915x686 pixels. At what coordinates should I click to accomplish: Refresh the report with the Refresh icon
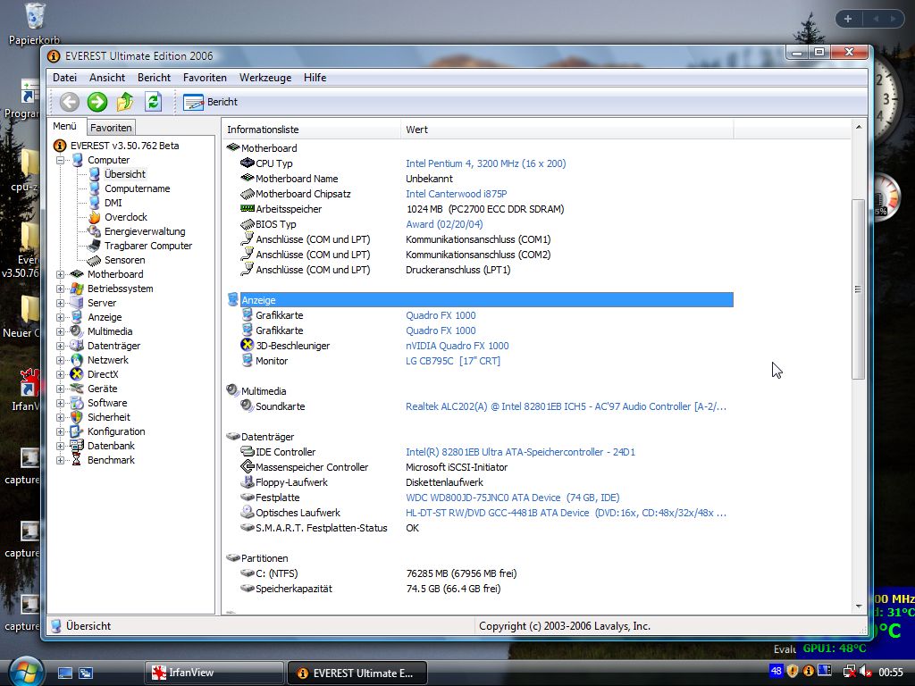pyautogui.click(x=153, y=102)
